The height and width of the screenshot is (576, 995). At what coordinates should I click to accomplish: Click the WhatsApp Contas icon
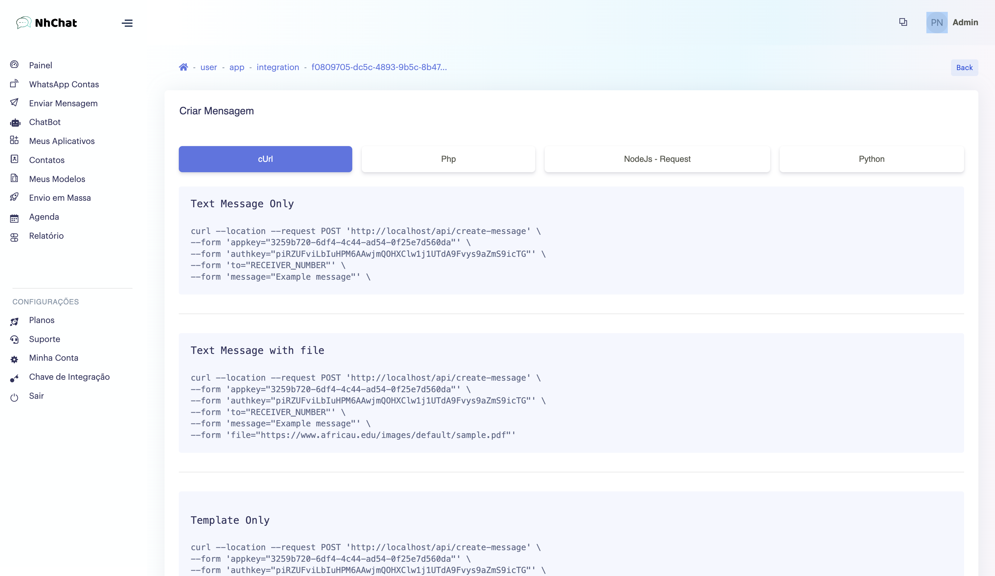[14, 84]
